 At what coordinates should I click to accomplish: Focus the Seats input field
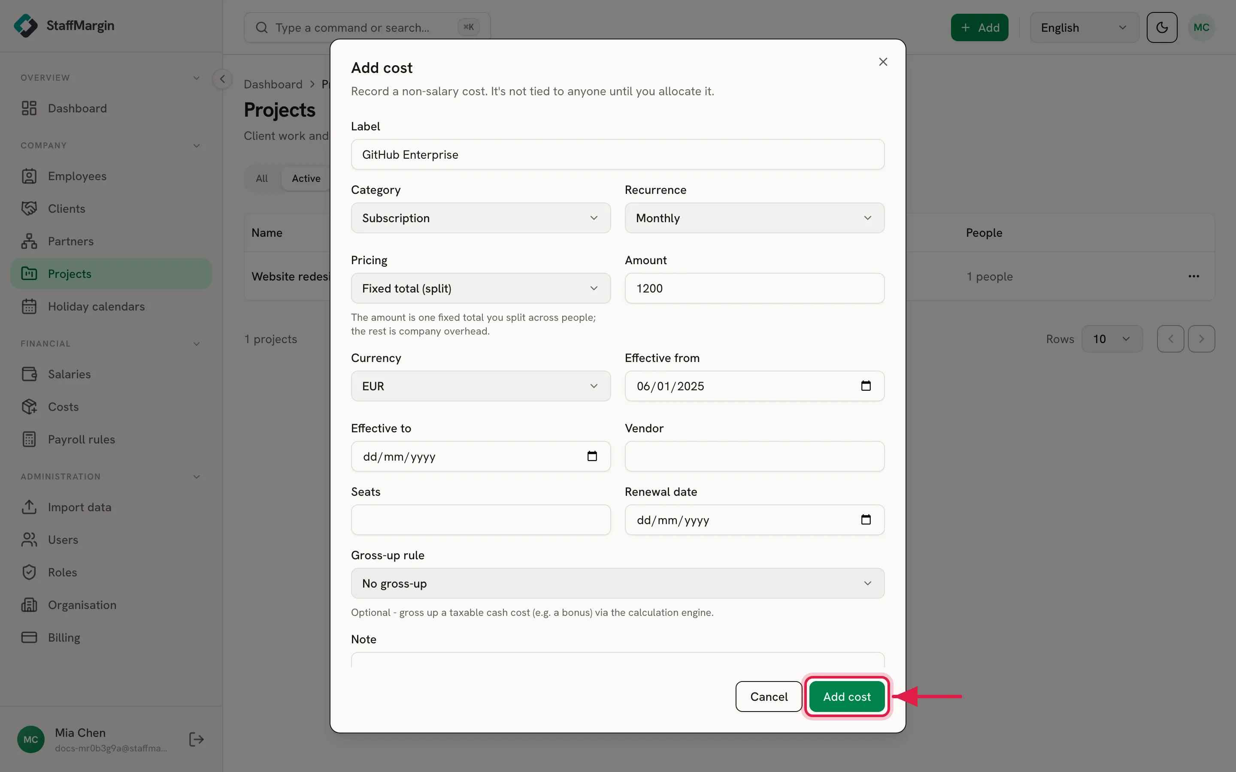tap(481, 520)
